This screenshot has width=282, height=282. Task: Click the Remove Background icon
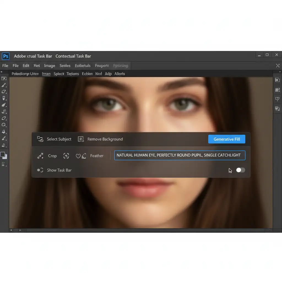click(x=81, y=139)
